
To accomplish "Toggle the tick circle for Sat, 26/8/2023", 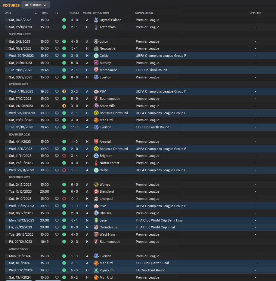I will click(x=7, y=27).
